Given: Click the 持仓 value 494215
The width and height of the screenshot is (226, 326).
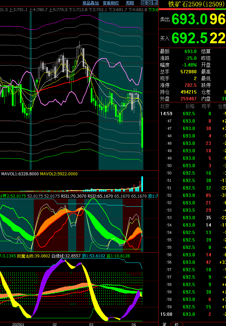Looking at the screenshot, I should (189, 92).
